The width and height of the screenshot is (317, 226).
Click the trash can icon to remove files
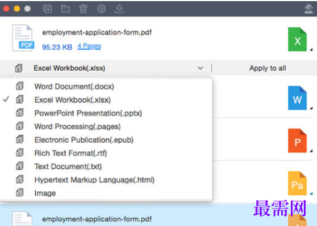[x=83, y=9]
